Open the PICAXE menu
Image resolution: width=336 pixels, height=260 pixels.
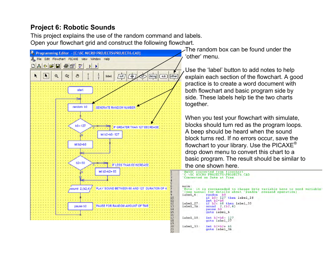tap(73, 59)
